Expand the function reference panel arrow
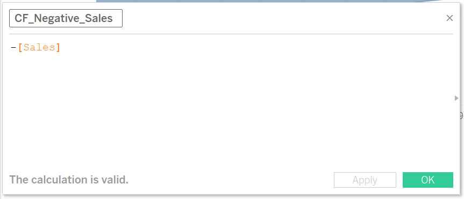 (456, 98)
